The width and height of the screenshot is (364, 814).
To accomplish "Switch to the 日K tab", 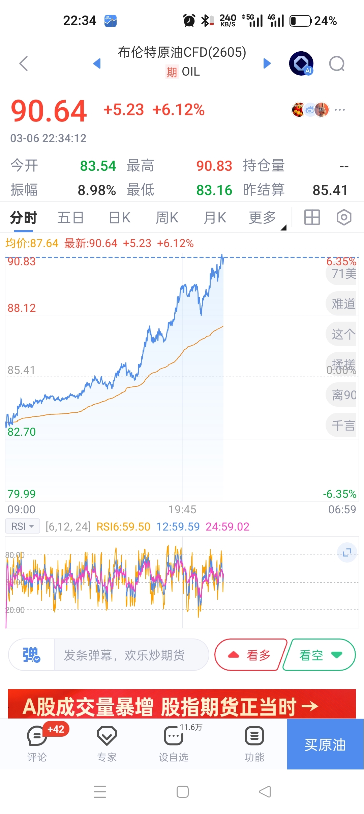I will coord(120,218).
